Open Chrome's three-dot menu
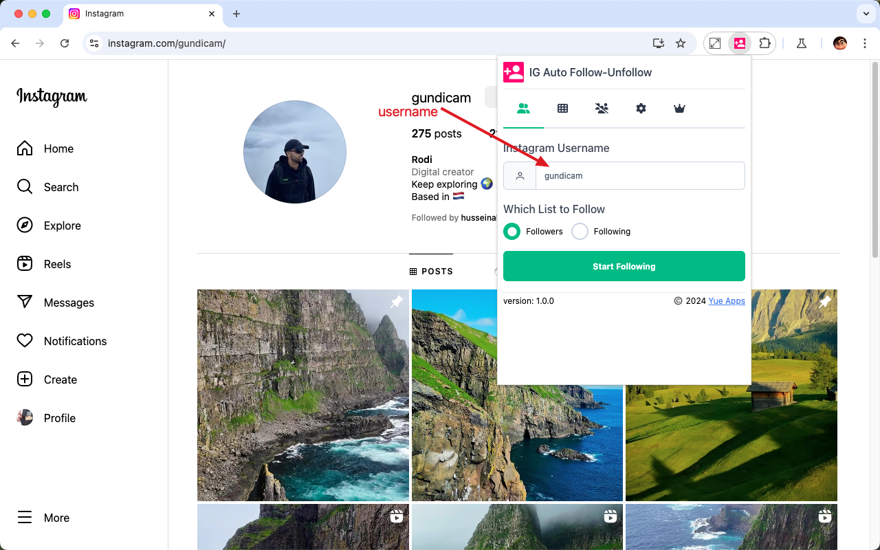880x550 pixels. [x=865, y=43]
